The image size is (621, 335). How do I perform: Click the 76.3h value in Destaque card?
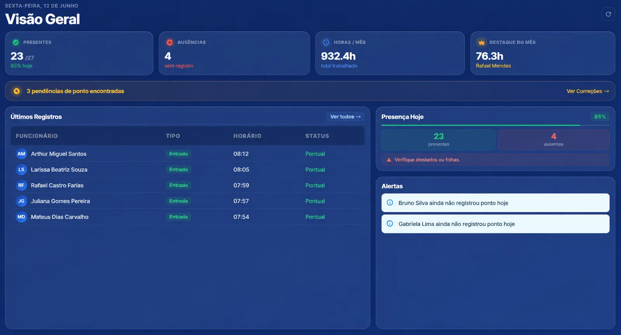tap(490, 56)
